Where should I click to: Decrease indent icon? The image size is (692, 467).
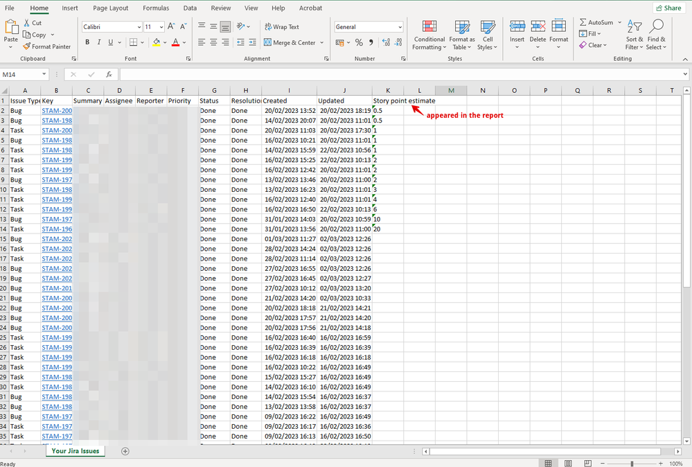(240, 42)
